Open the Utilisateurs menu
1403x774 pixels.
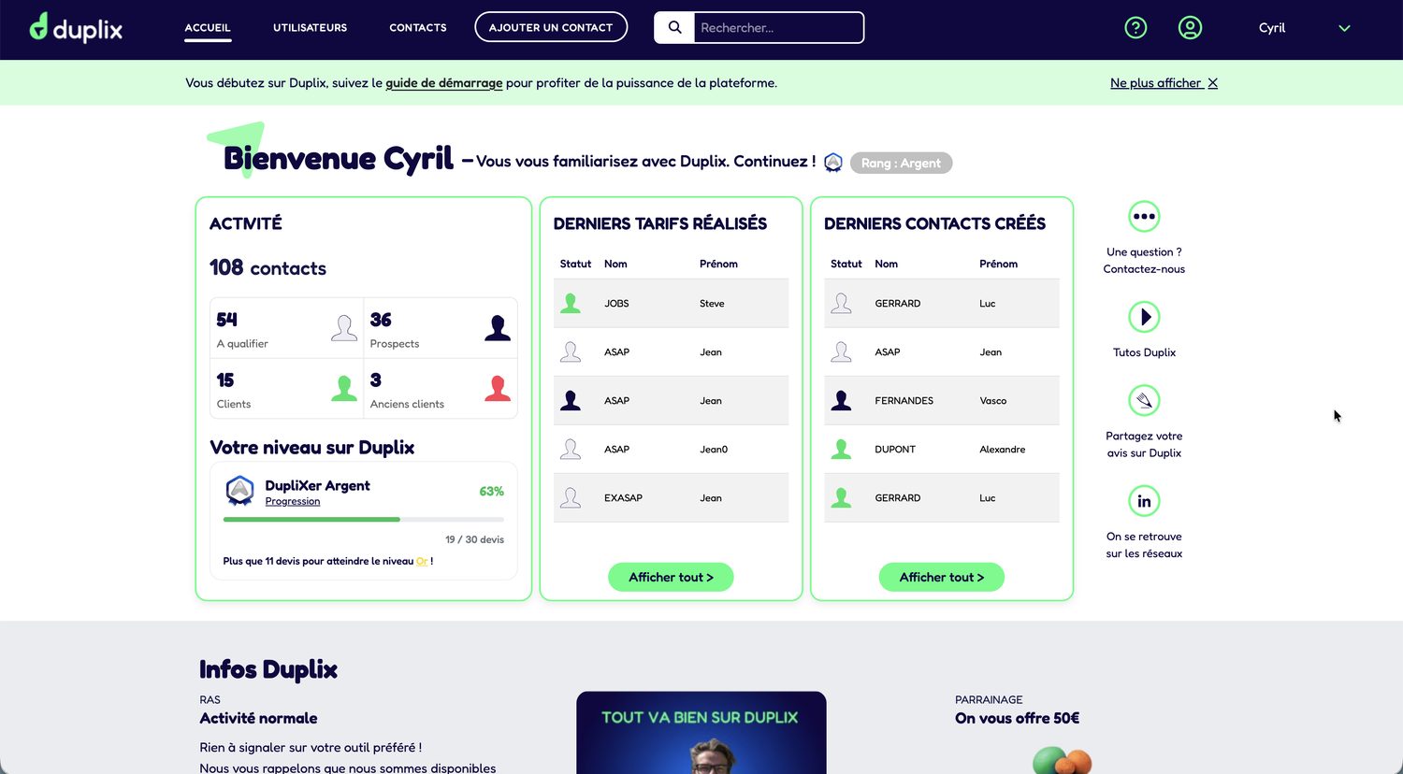click(310, 28)
